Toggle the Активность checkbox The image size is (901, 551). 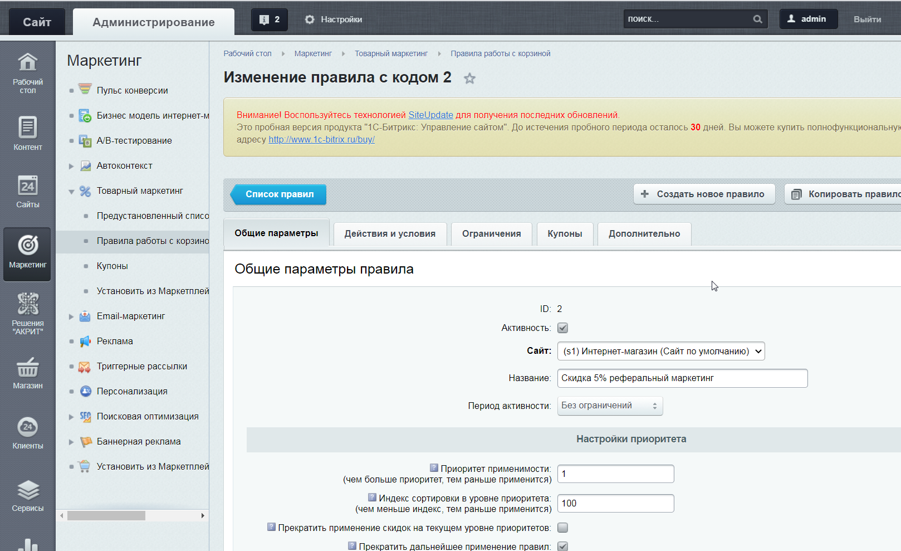click(562, 328)
